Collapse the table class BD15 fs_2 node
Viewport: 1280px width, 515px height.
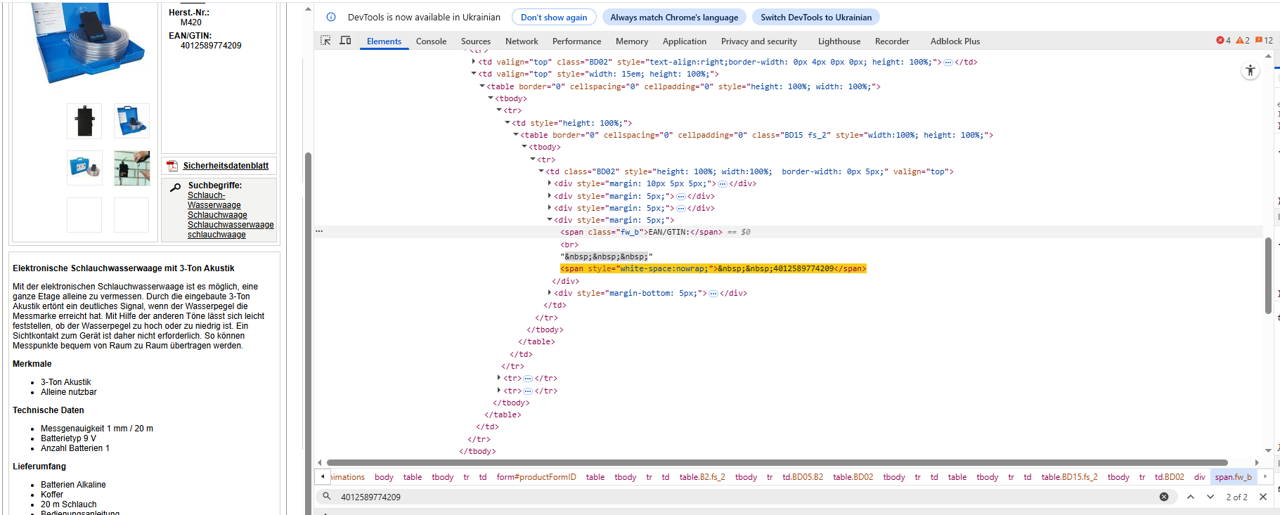pos(516,135)
